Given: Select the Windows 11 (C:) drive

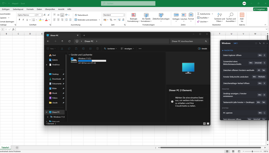Looking at the screenshot, I should point(88,61).
